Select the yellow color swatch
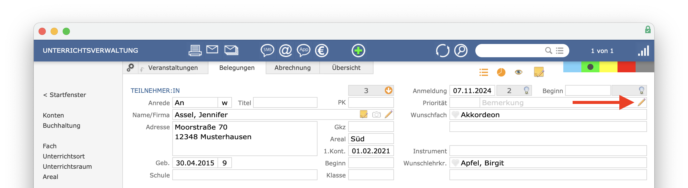 (x=608, y=67)
